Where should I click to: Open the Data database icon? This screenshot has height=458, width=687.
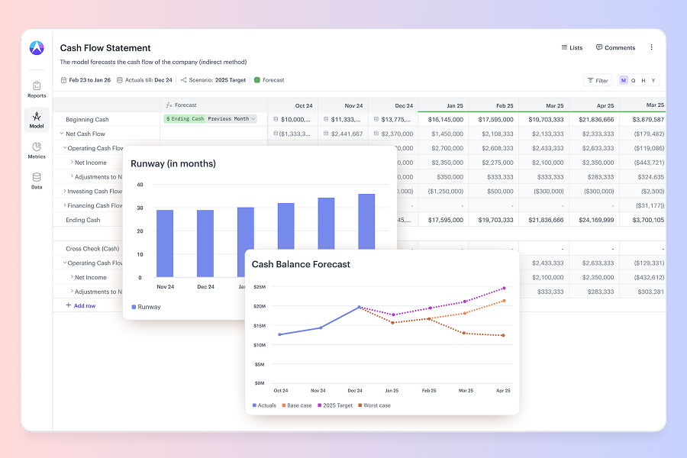coord(37,180)
